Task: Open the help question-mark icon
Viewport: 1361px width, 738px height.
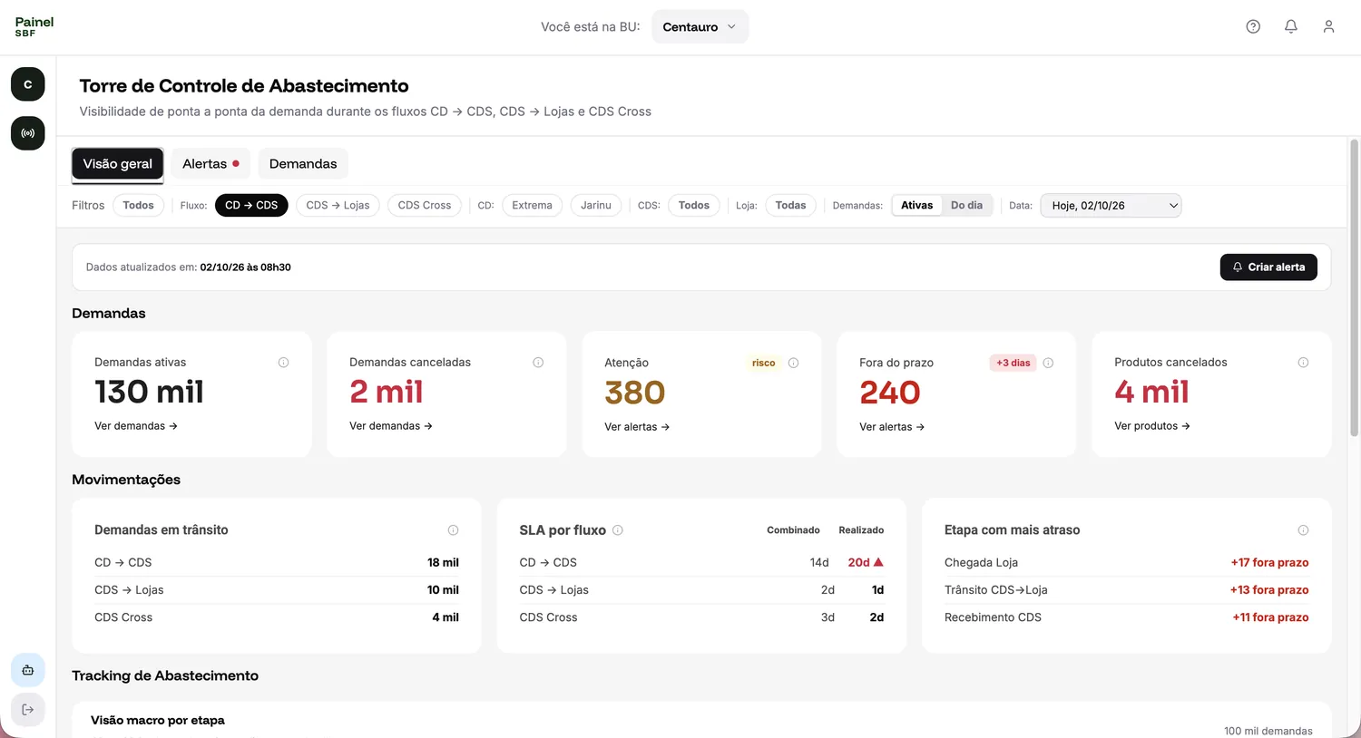Action: pos(1253,27)
